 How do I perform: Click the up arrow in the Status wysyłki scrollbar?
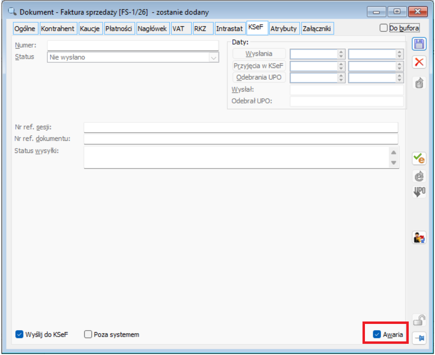(393, 152)
